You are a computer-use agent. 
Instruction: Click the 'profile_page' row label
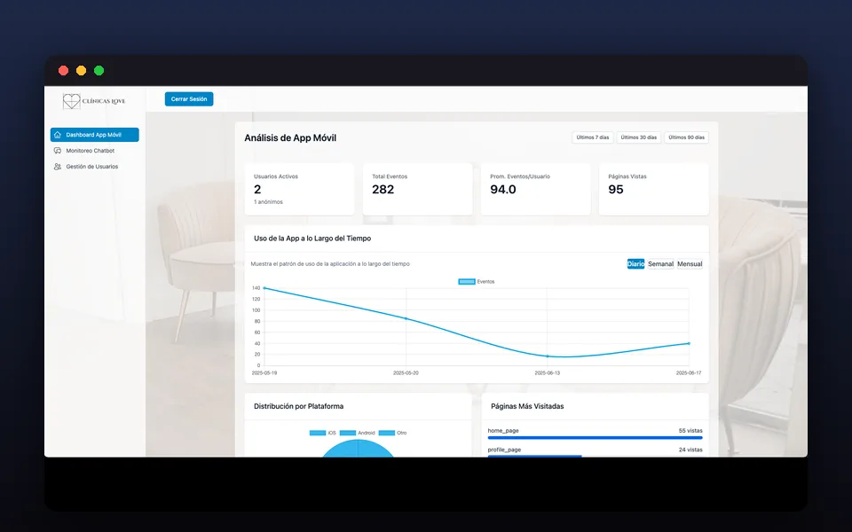coord(504,450)
